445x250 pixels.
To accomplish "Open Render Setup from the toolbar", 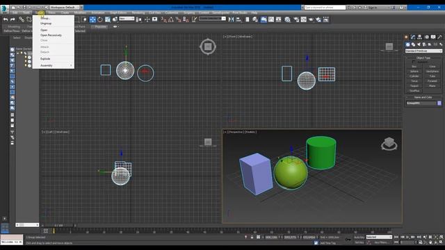I will (296, 19).
